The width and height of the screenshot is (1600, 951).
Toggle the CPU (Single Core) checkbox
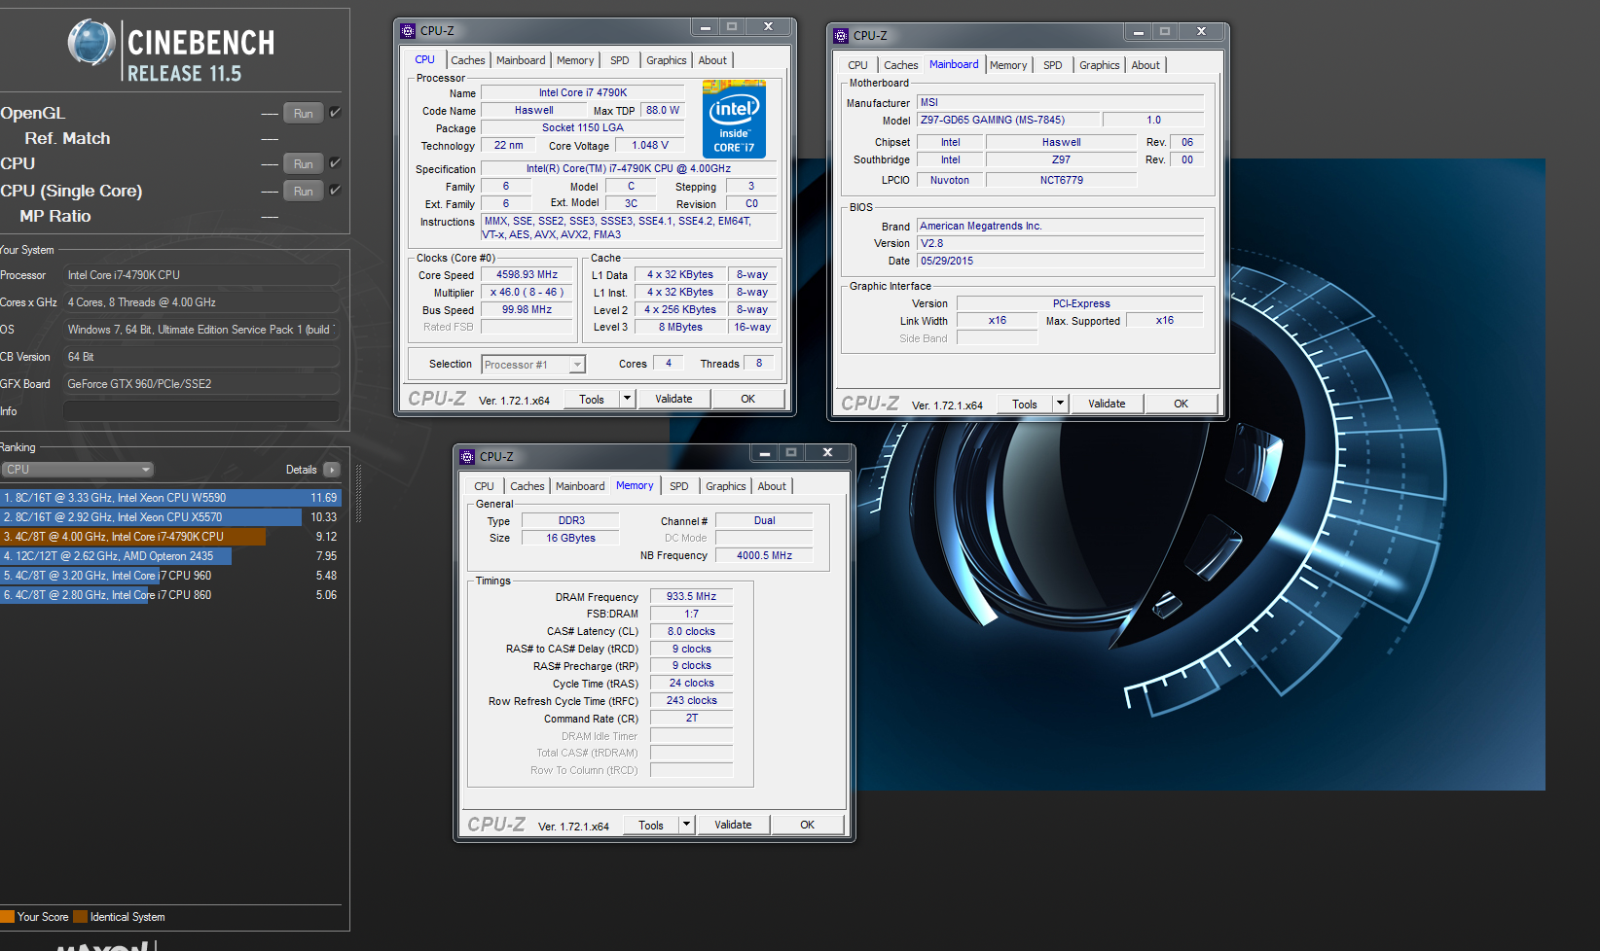(335, 191)
